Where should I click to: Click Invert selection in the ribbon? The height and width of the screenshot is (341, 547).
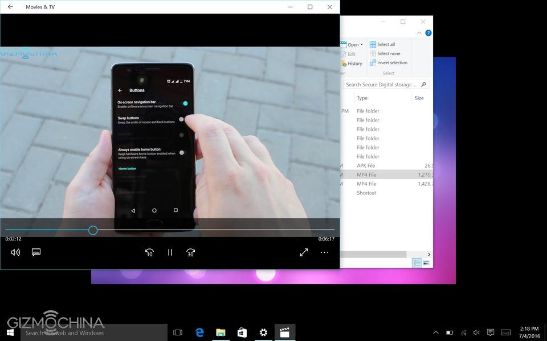pos(391,63)
